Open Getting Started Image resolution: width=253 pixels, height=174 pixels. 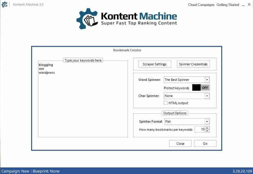click(228, 5)
